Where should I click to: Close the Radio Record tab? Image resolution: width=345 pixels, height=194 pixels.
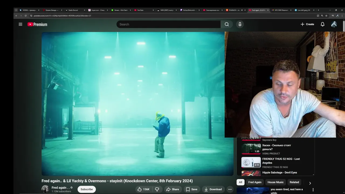84,10
